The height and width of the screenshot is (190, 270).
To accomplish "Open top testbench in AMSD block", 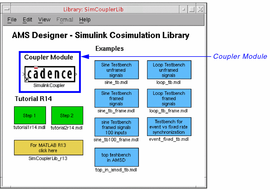I will (117, 157).
